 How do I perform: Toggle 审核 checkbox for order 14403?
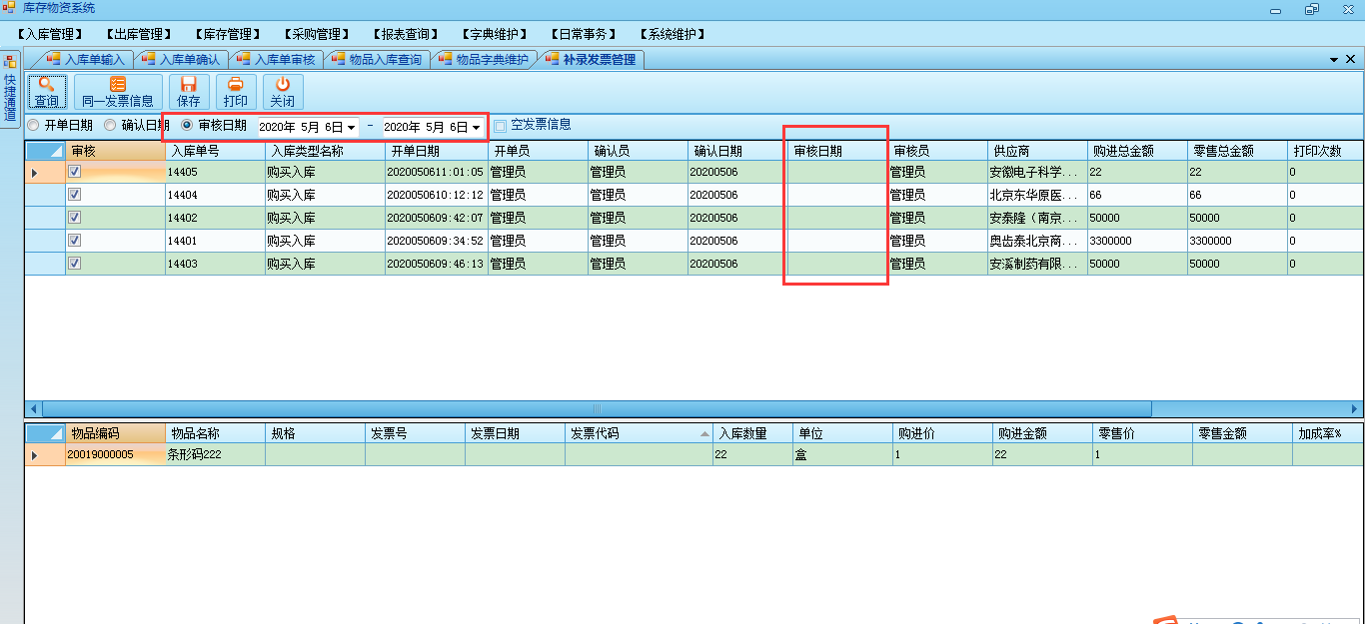(x=74, y=264)
